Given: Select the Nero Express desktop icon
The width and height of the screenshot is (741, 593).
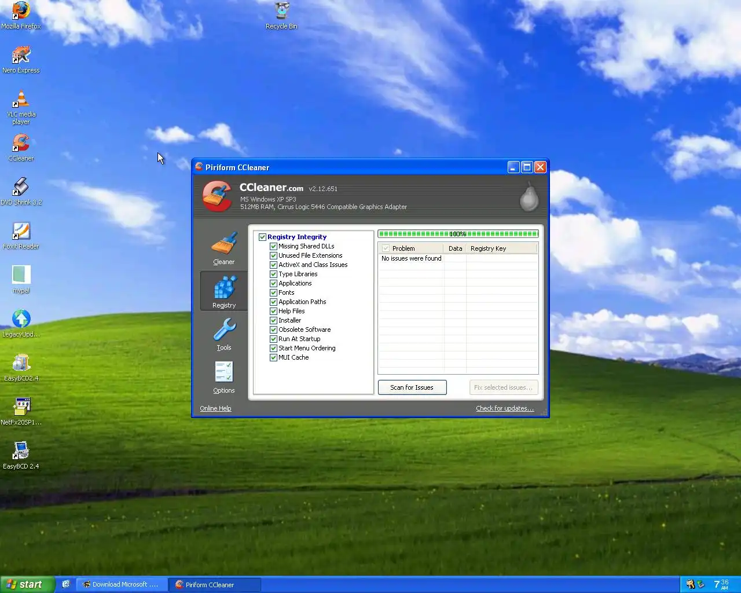Looking at the screenshot, I should [21, 60].
